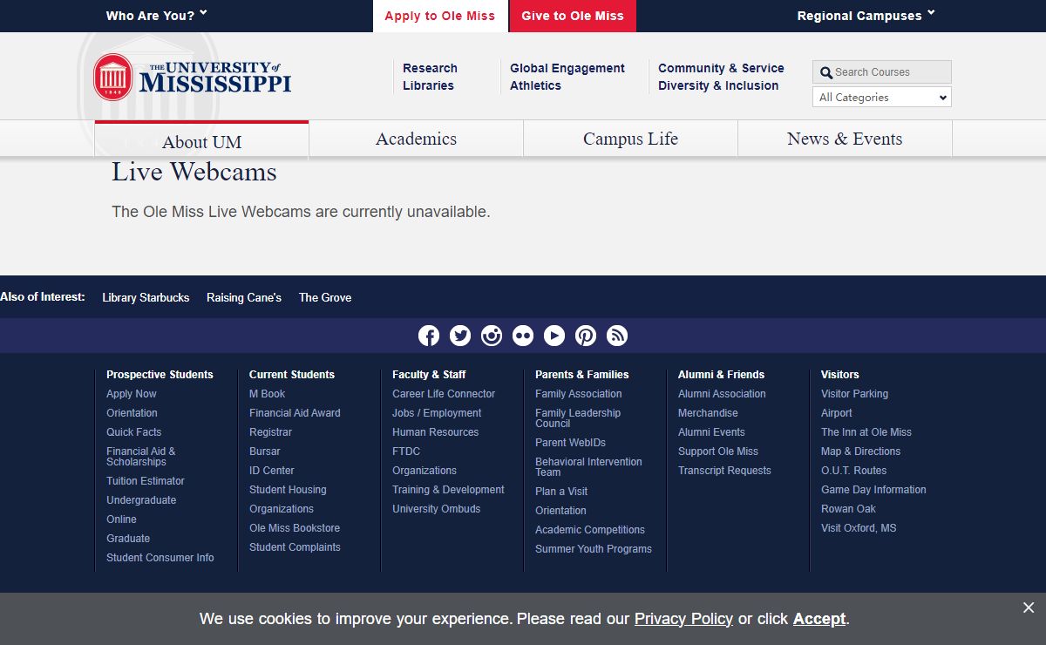1046x645 pixels.
Task: Open the Financial Aid Award link
Action: coord(295,413)
